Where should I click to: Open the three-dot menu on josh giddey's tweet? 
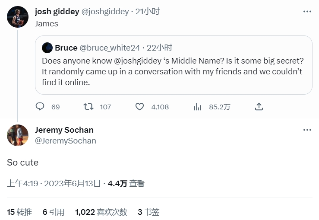tap(307, 12)
